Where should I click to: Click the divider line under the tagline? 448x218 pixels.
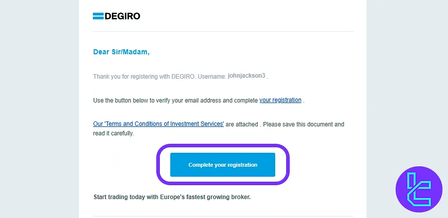pyautogui.click(x=223, y=216)
